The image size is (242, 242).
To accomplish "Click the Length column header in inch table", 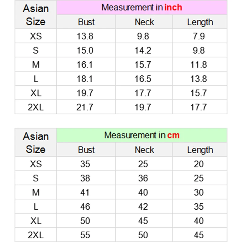I will click(x=200, y=22).
